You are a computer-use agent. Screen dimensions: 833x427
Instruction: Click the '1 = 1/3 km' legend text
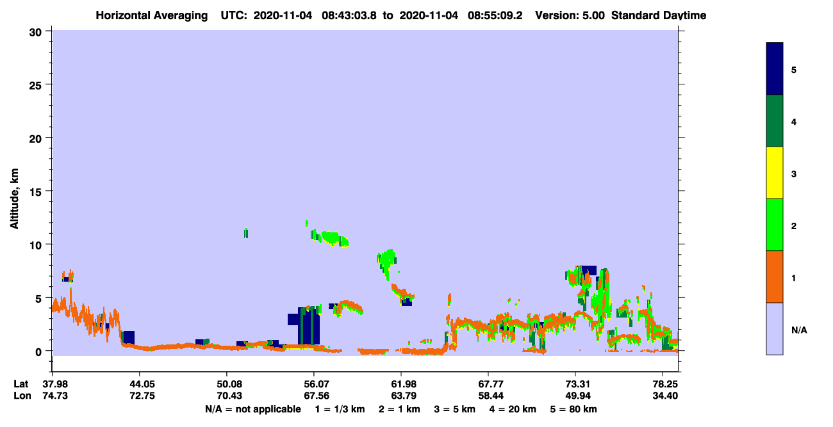click(341, 409)
